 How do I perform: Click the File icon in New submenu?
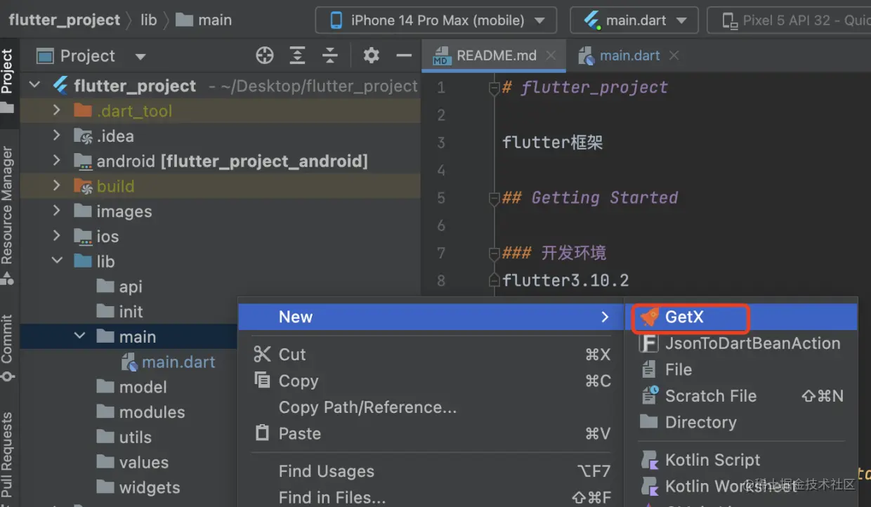tap(650, 369)
